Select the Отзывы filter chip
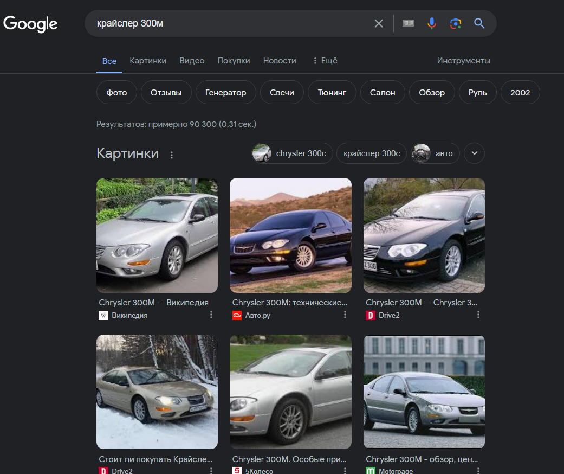 click(x=166, y=93)
